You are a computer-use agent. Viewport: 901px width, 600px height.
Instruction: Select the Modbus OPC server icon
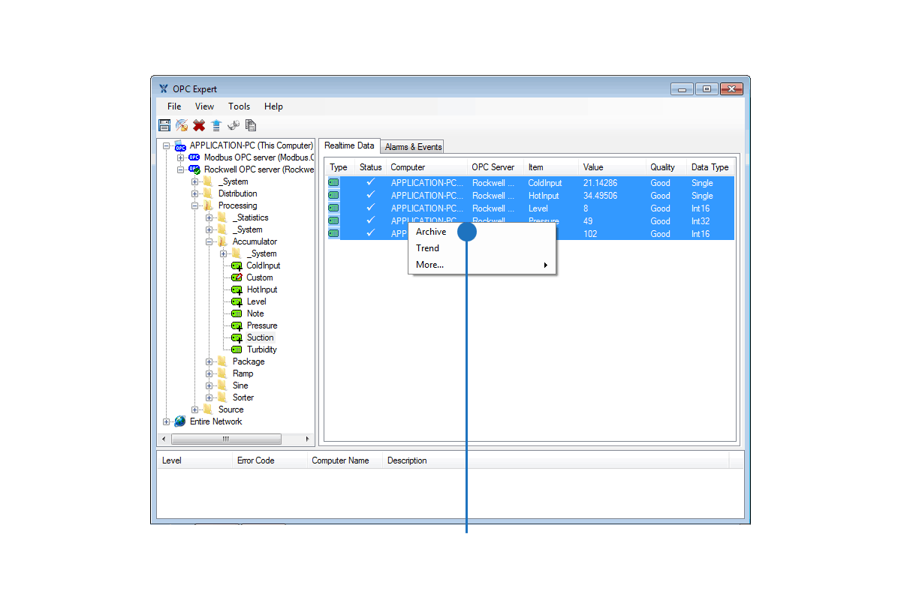click(194, 157)
